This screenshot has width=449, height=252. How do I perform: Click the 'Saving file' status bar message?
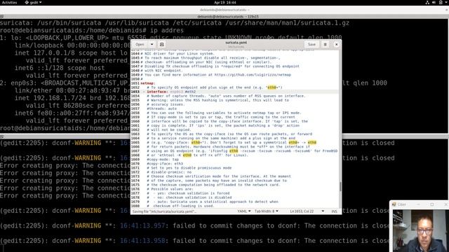coord(164,211)
